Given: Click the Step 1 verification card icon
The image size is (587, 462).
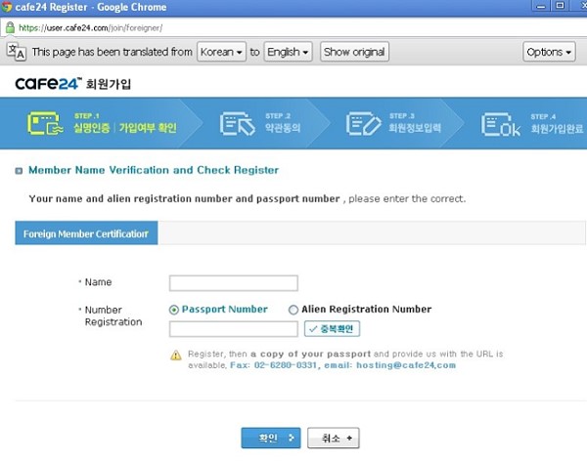Looking at the screenshot, I should pos(45,123).
